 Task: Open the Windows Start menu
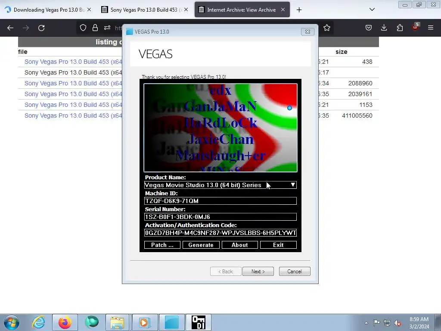pyautogui.click(x=11, y=322)
